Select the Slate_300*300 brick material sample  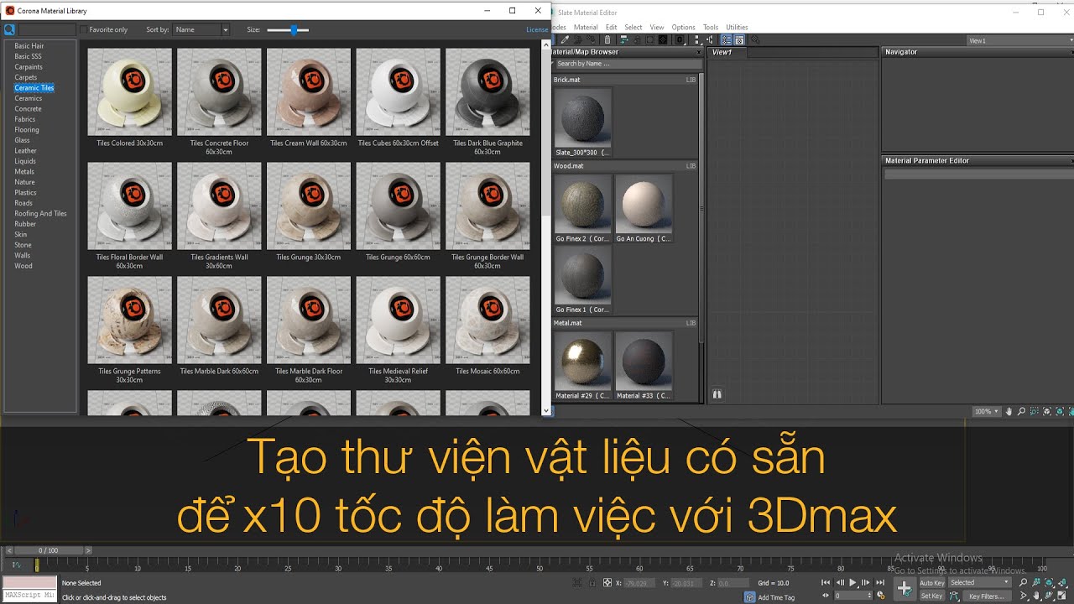(582, 122)
